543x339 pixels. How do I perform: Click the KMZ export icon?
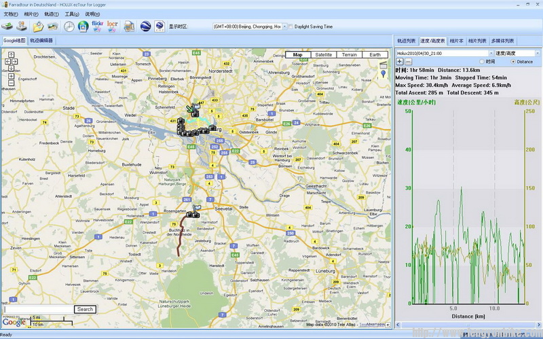[x=160, y=26]
